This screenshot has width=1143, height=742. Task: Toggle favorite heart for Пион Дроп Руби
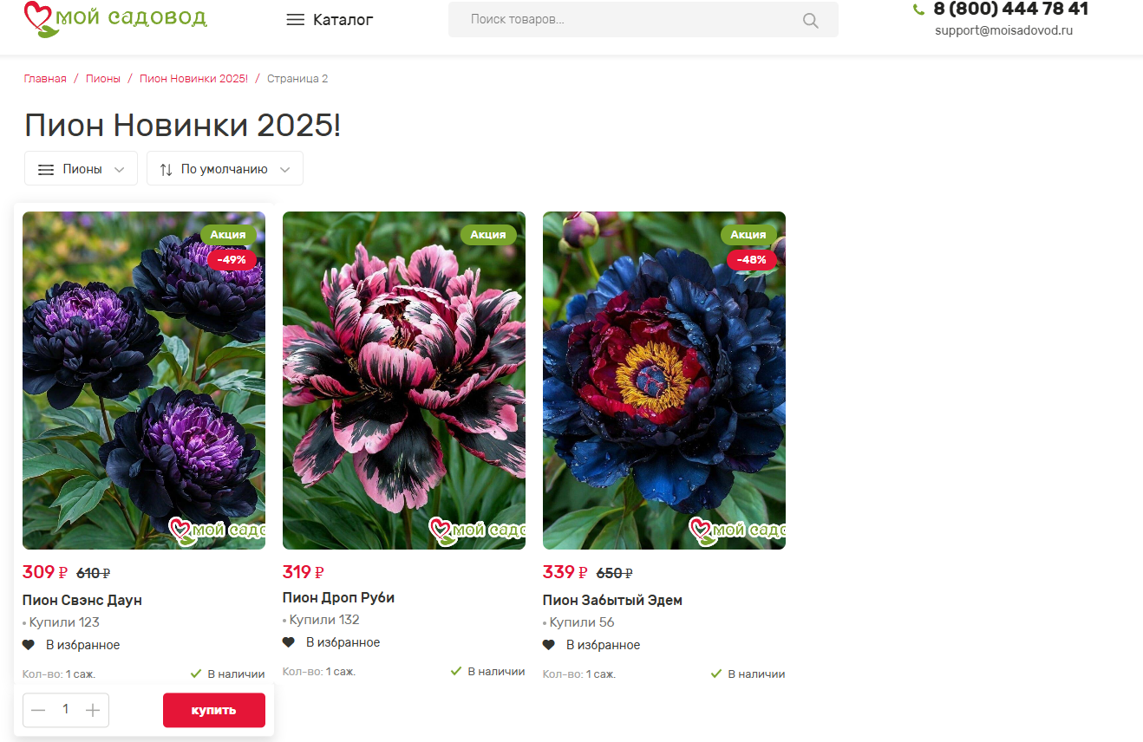289,642
